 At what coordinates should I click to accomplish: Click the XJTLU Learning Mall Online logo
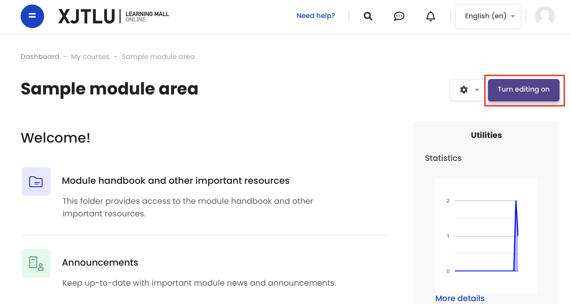click(x=114, y=16)
